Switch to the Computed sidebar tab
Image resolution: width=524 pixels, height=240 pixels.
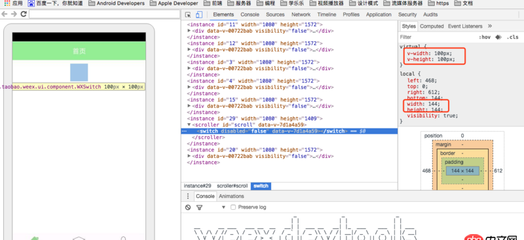(x=432, y=26)
